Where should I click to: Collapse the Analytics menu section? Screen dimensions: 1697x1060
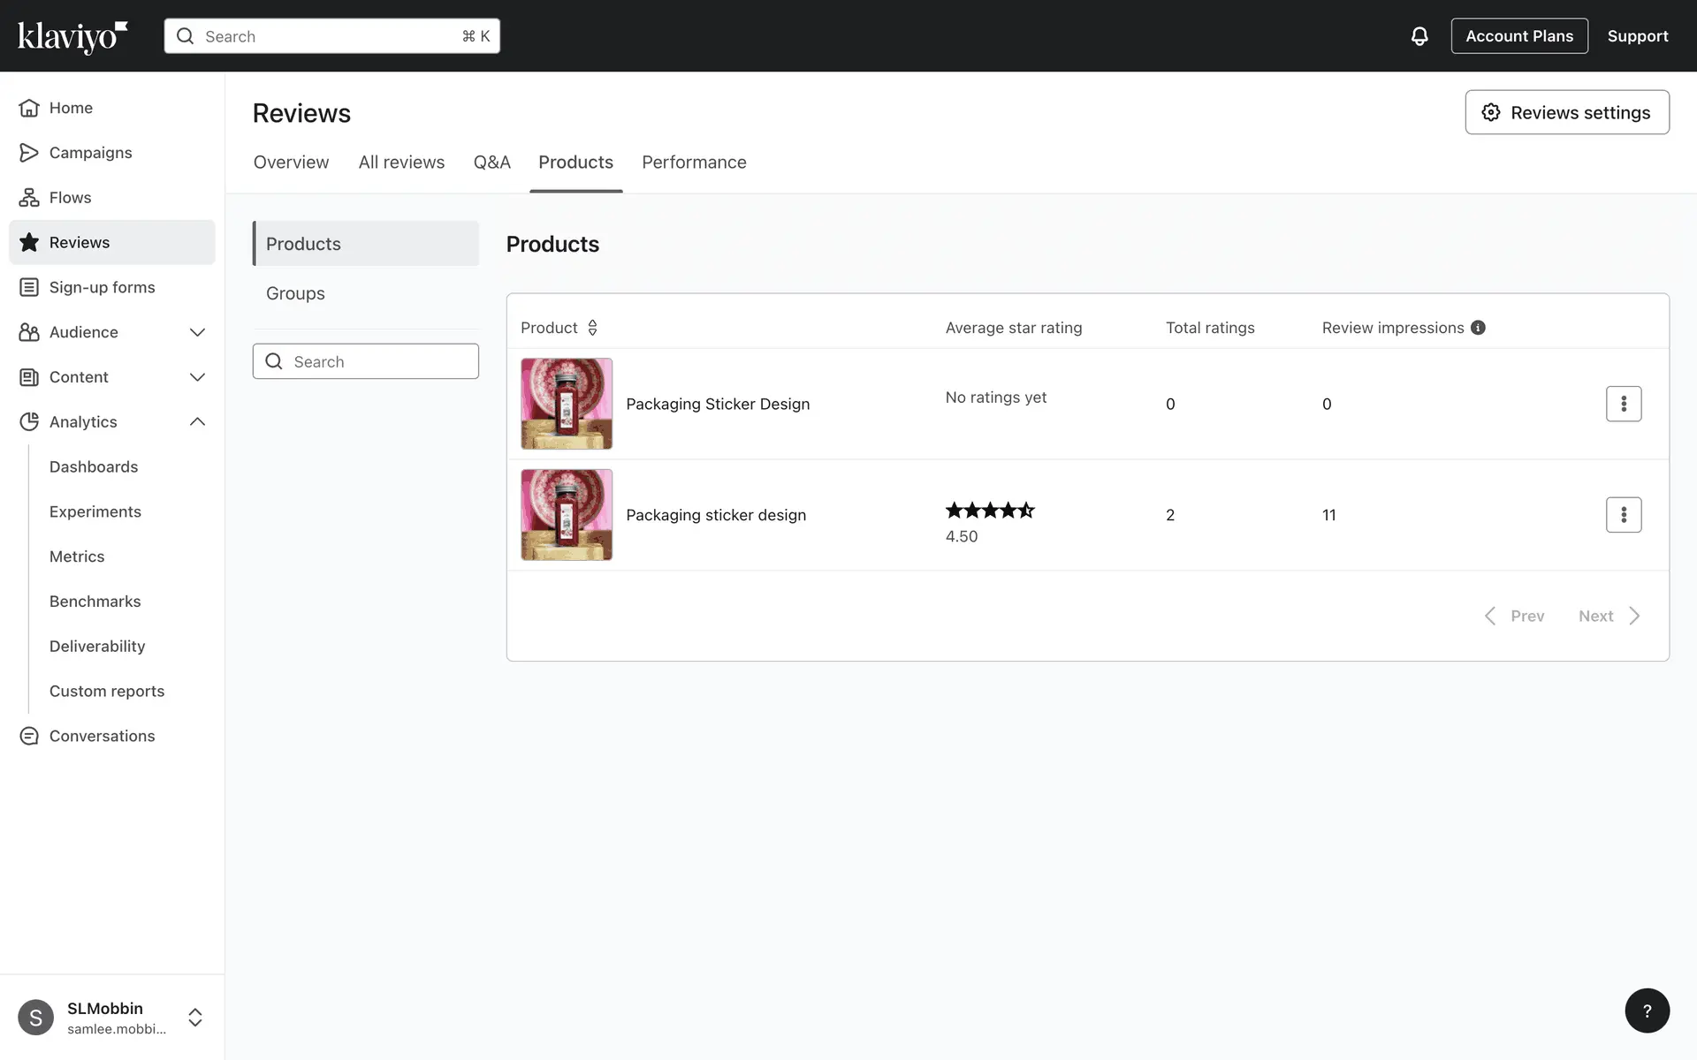(x=197, y=422)
